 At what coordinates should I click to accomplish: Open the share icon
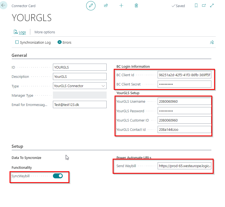pyautogui.click(x=106, y=6)
